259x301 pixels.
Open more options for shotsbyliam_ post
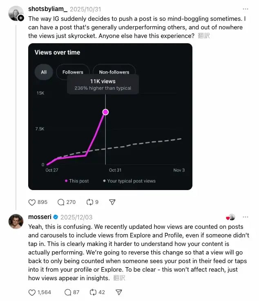[245, 9]
